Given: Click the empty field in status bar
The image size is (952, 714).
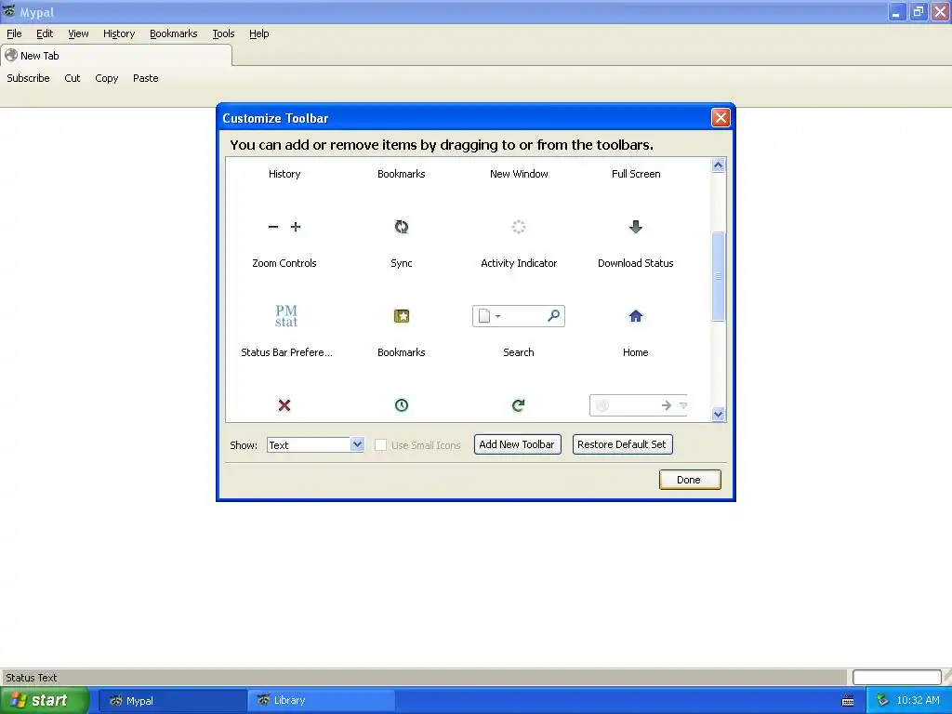Looking at the screenshot, I should [x=897, y=677].
